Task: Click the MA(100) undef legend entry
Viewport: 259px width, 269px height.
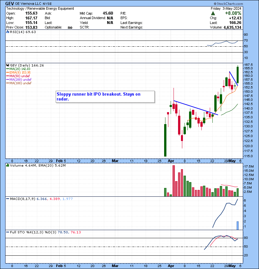Action: [x=20, y=83]
